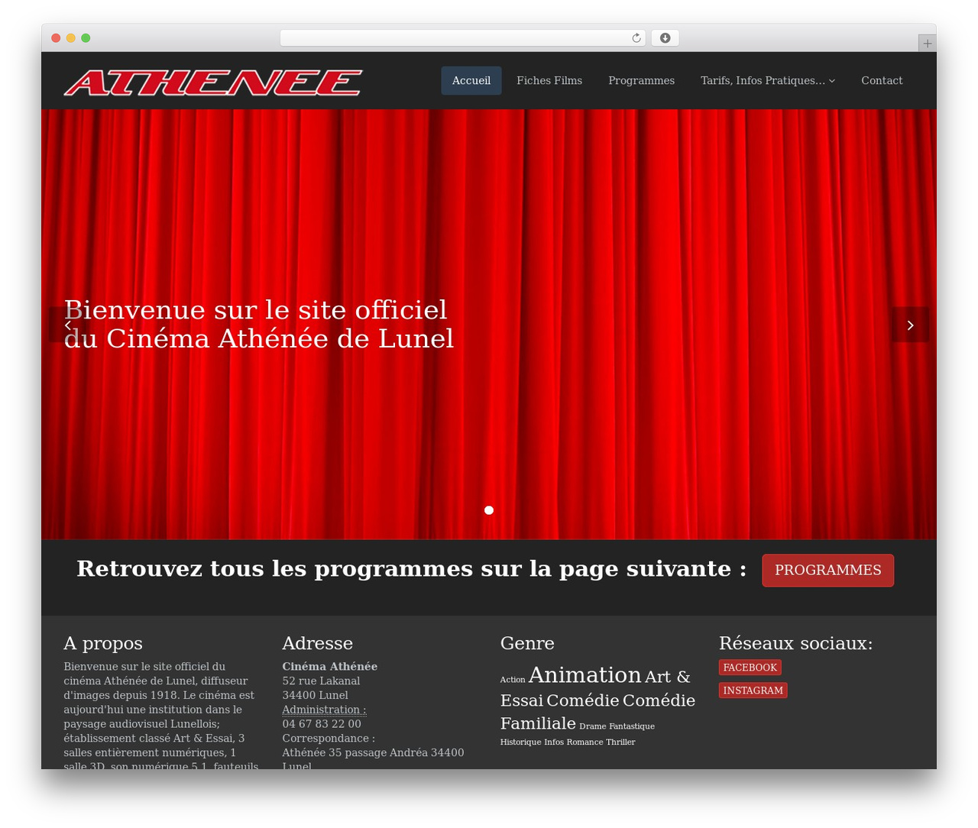Select the Art & Essai genre tag
The height and width of the screenshot is (828, 978).
pos(595,688)
